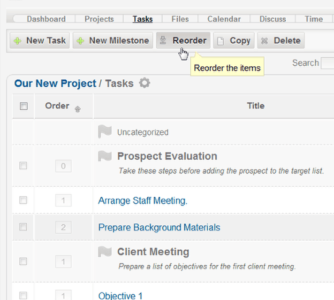Tick the Prospect Evaluation row checkbox
Viewport: 334px width, 300px height.
coord(24,166)
